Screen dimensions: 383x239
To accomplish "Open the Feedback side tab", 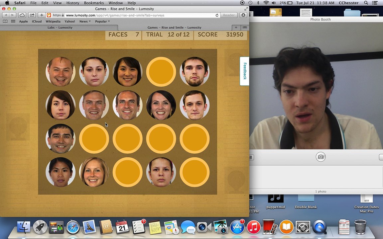I will click(244, 71).
